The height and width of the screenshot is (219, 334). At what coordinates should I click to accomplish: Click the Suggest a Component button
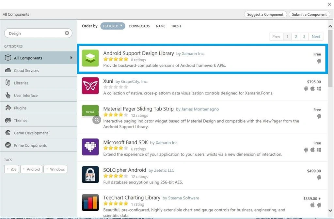265,14
